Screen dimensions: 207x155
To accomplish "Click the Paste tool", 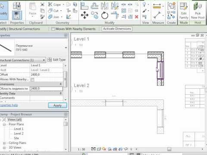I will 33,9.
